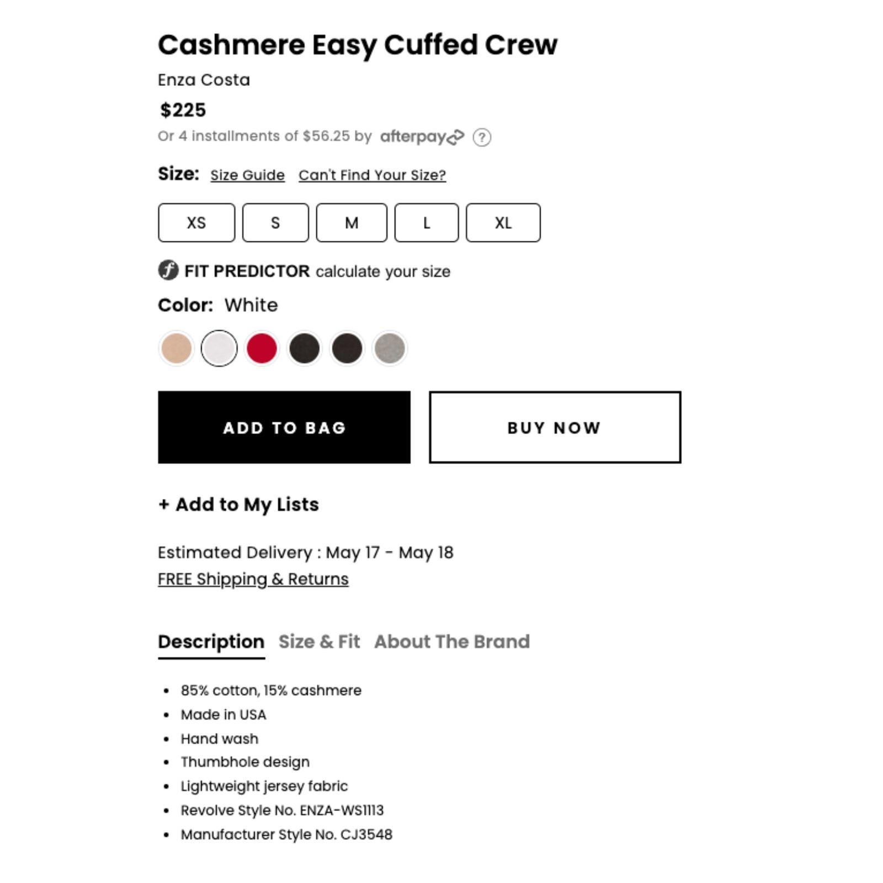Select size XS

[196, 222]
